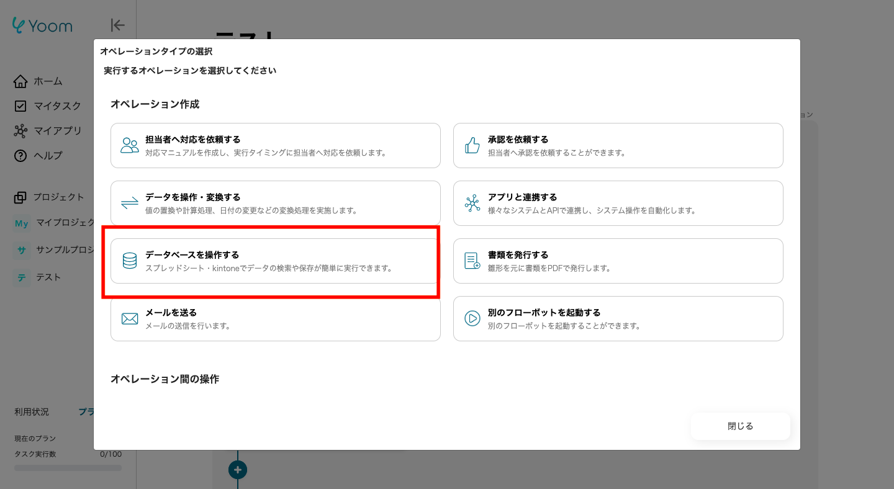Viewport: 894px width, 489px height.
Task: Click the envelope icon for メールを送る
Action: tap(130, 318)
